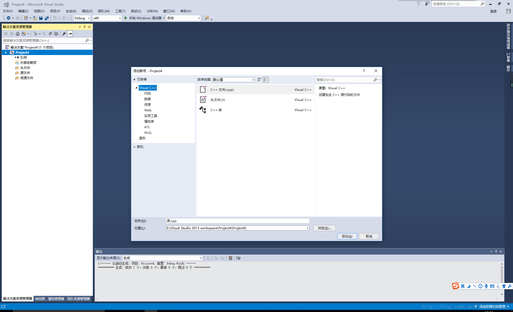Click the Sogou soft keyboard icon
Image resolution: width=513 pixels, height=312 pixels.
(x=492, y=286)
